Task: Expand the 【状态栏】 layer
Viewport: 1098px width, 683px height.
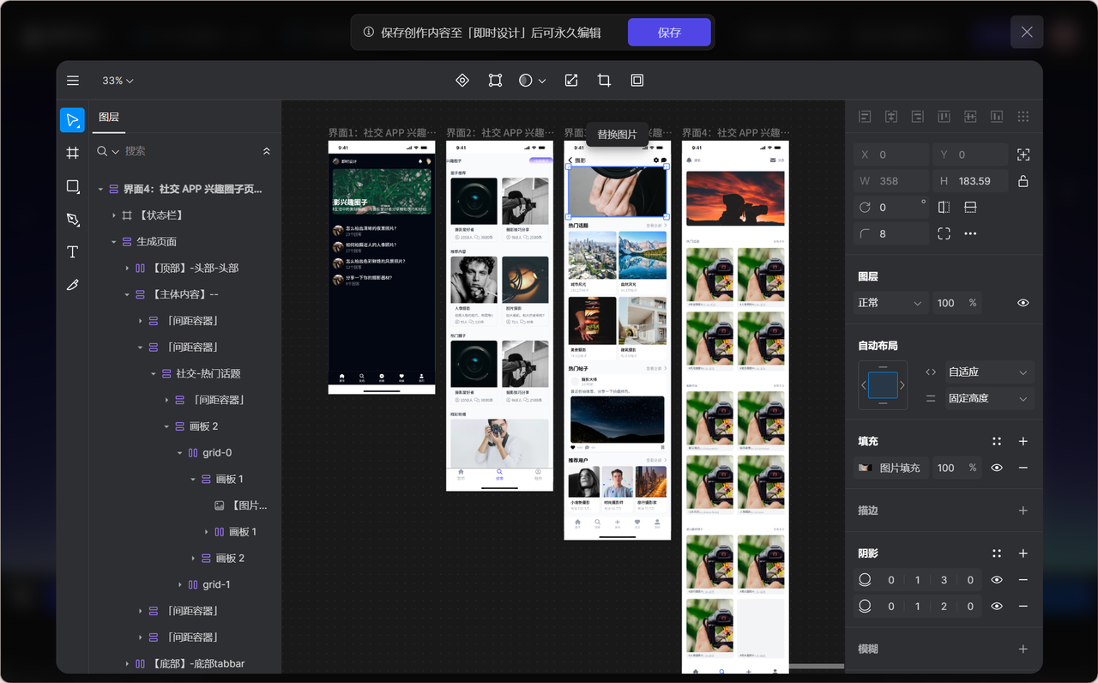Action: (x=114, y=215)
